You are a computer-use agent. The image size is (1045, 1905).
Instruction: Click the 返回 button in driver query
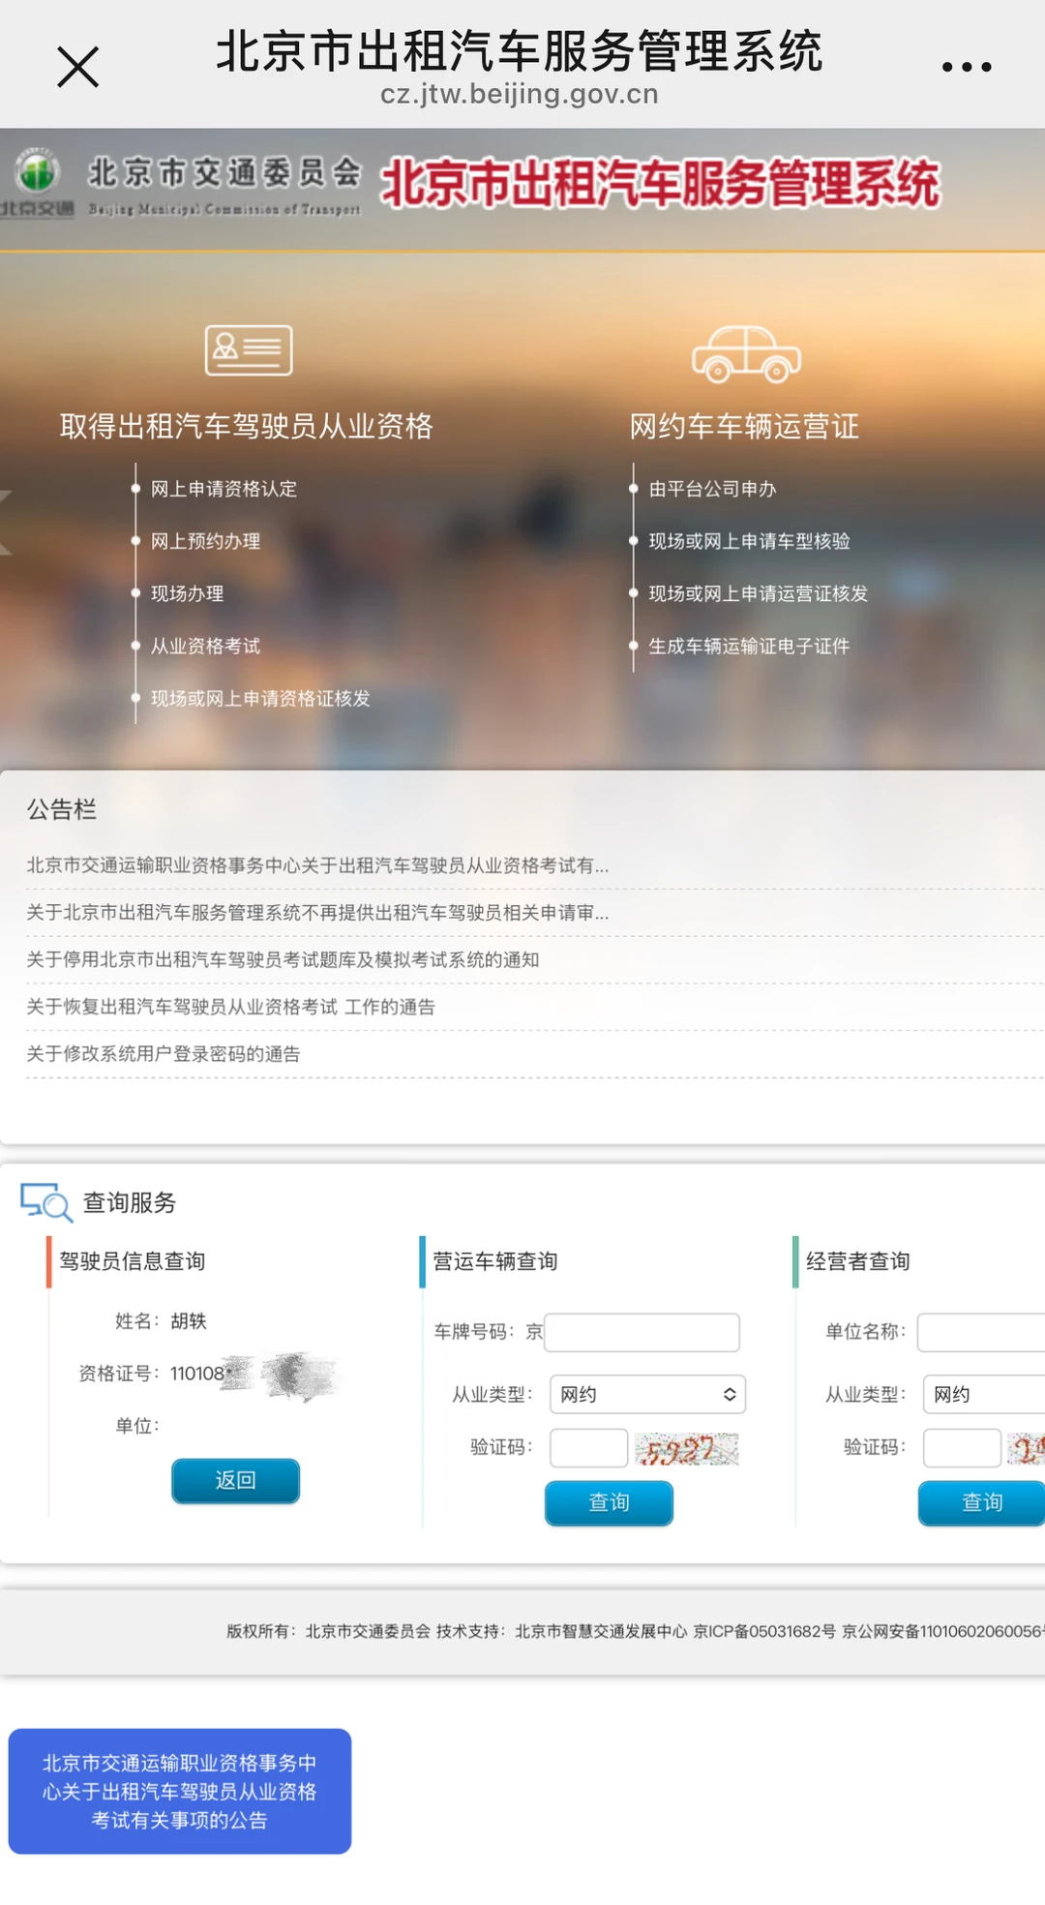coord(235,1480)
